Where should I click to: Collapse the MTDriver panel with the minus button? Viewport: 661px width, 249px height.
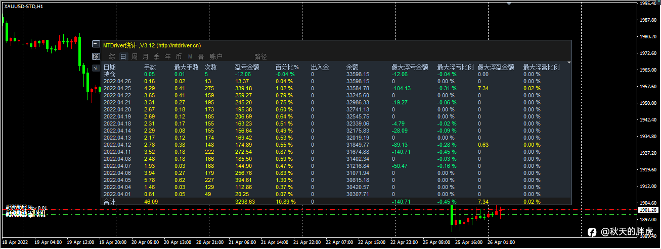point(96,44)
